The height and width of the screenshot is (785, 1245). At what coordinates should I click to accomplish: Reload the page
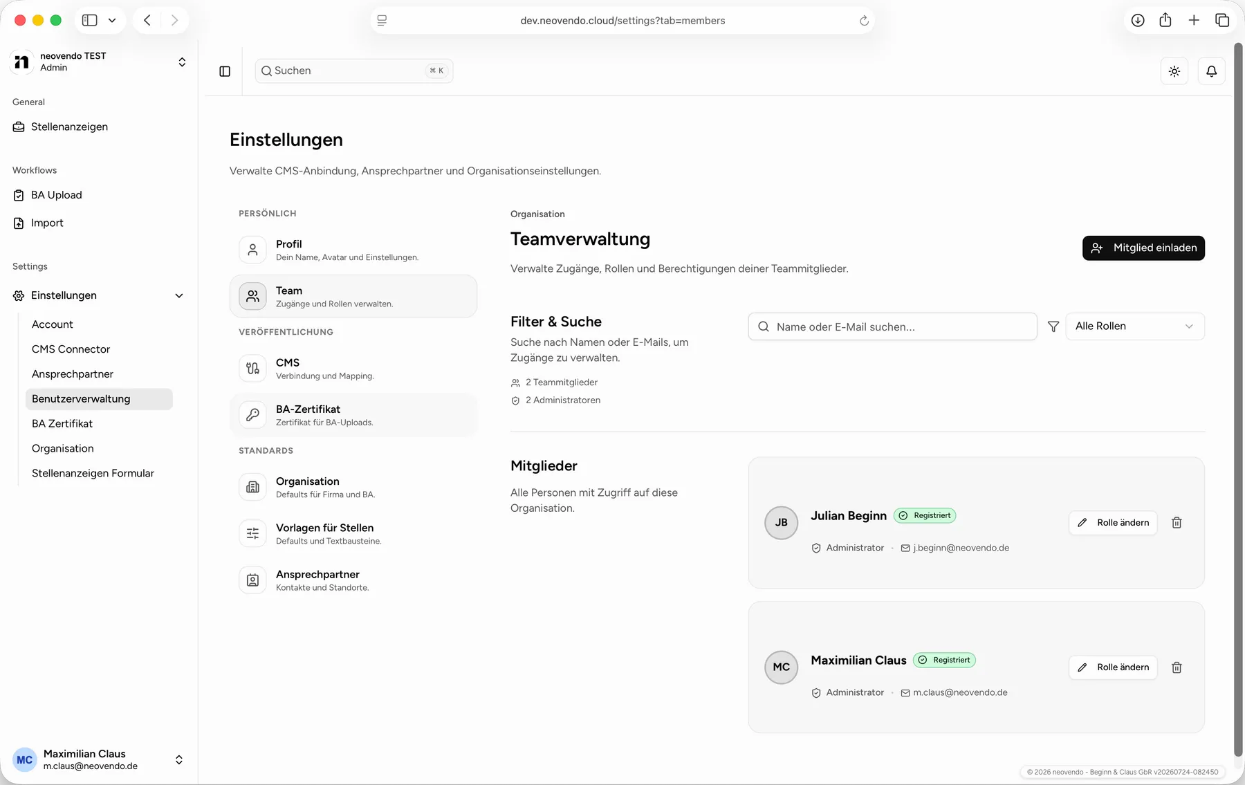coord(864,21)
